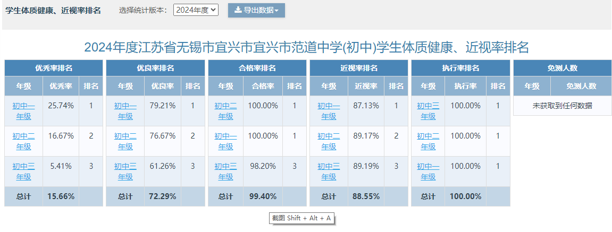Open 初中一年级 link in 优良率排名 table

click(125, 111)
